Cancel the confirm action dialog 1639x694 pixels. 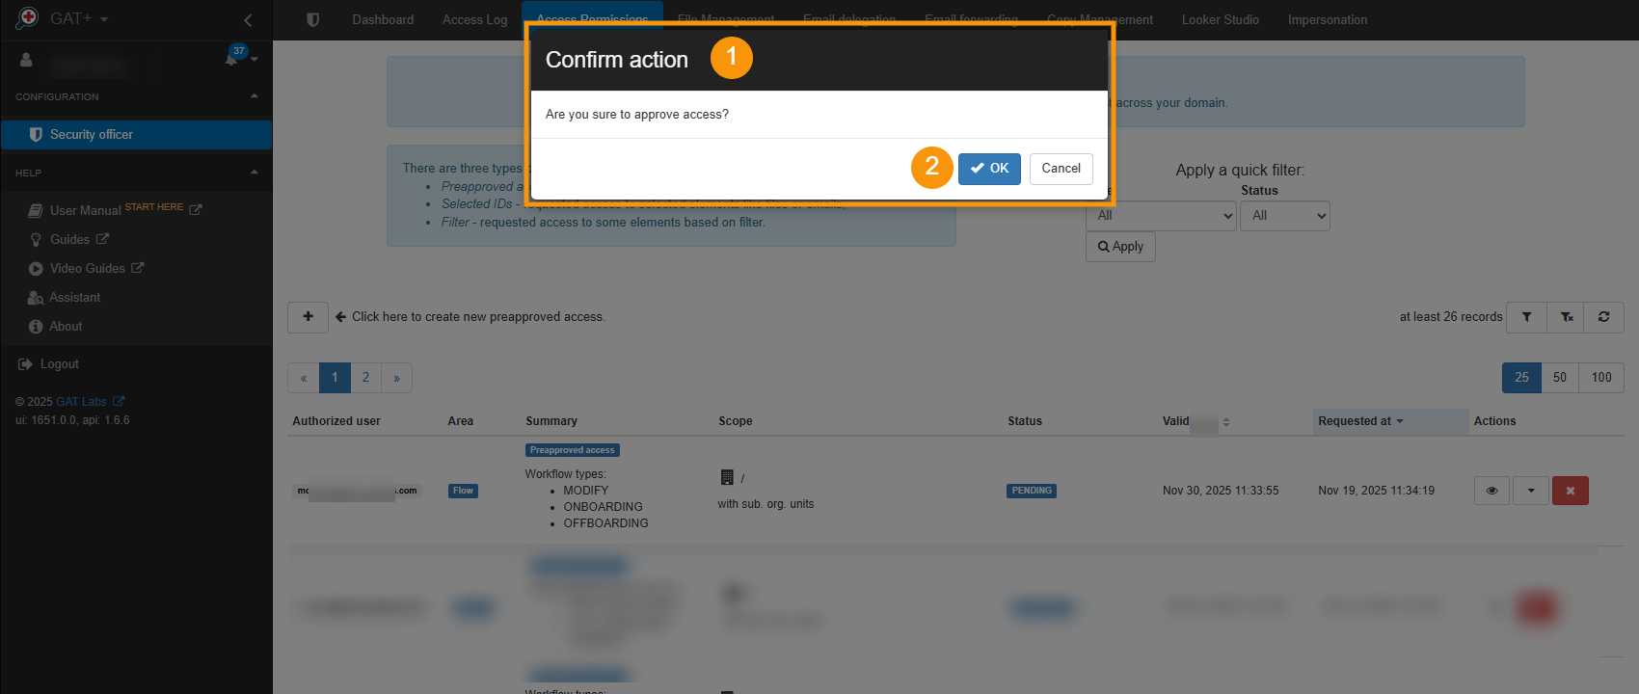tap(1061, 169)
